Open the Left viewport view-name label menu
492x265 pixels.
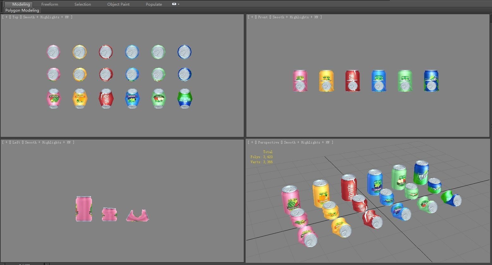click(x=16, y=142)
